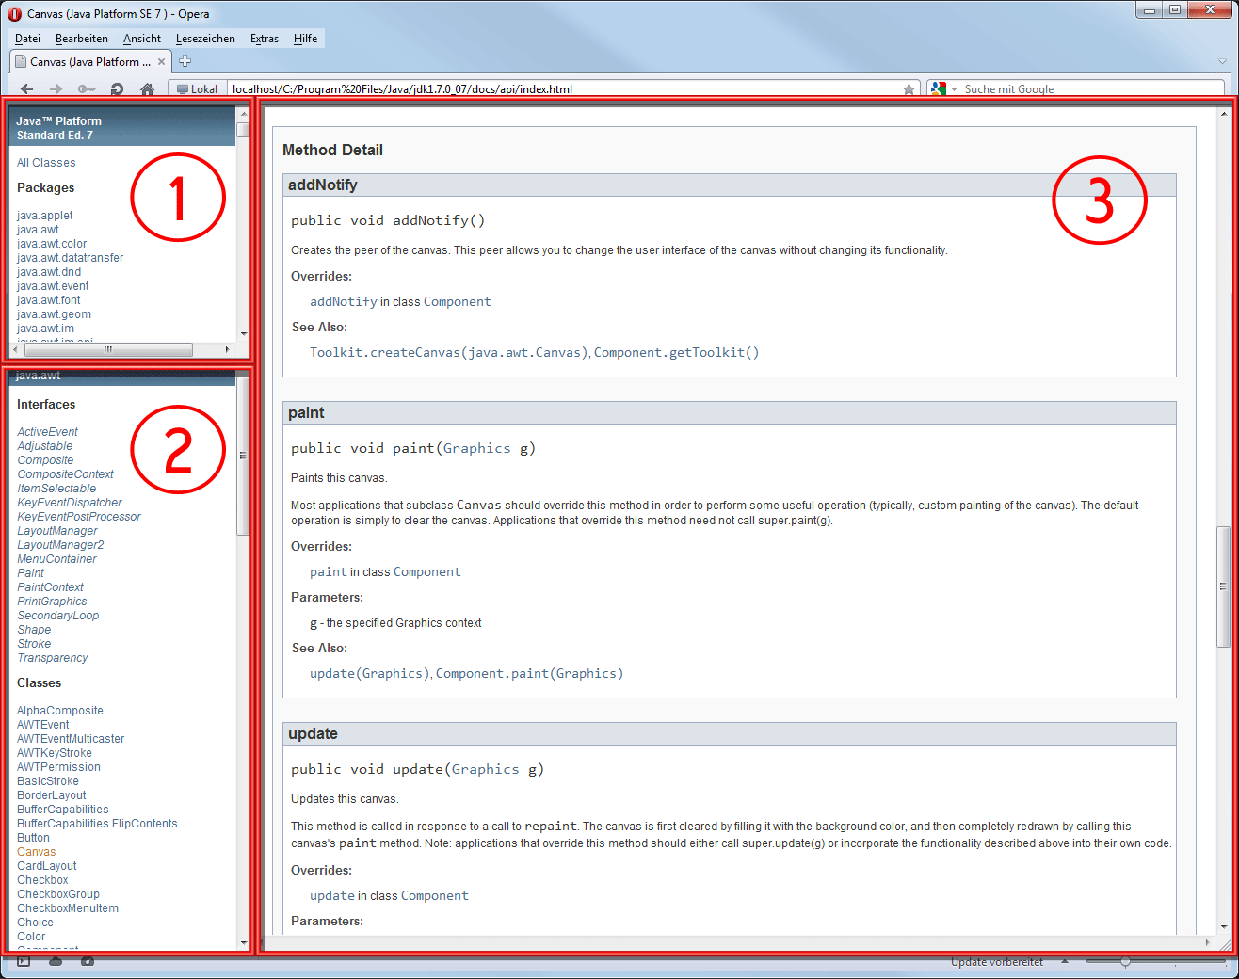Viewport: 1239px width, 979px height.
Task: Open the BufferCapabilities.FlipContents class
Action: pyautogui.click(x=97, y=824)
